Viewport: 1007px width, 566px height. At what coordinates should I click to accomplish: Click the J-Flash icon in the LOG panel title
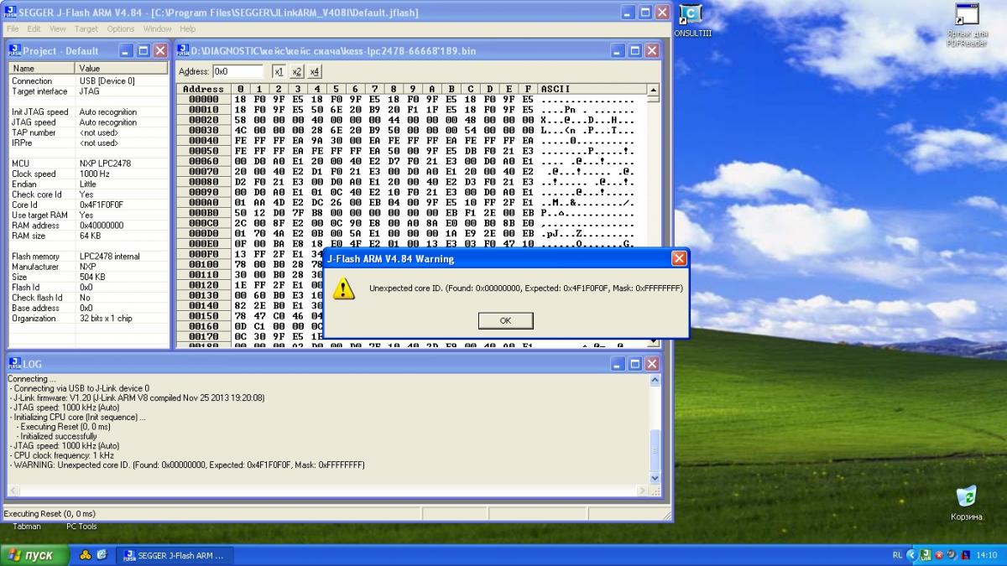(15, 364)
